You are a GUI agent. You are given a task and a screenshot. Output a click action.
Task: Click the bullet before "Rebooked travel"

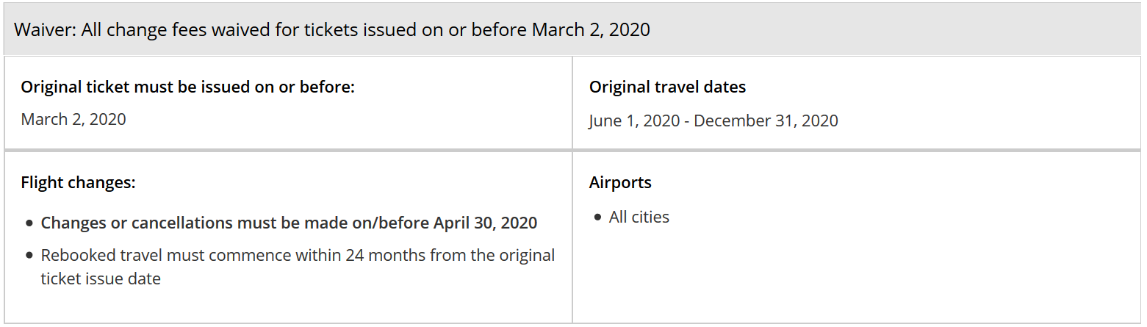29,256
